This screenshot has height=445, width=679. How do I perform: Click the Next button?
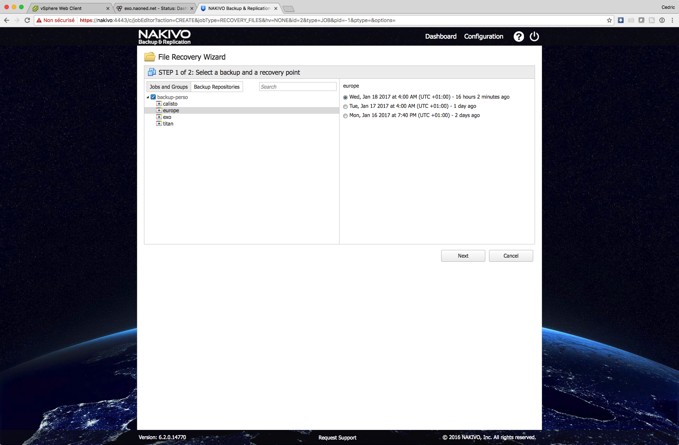click(463, 256)
